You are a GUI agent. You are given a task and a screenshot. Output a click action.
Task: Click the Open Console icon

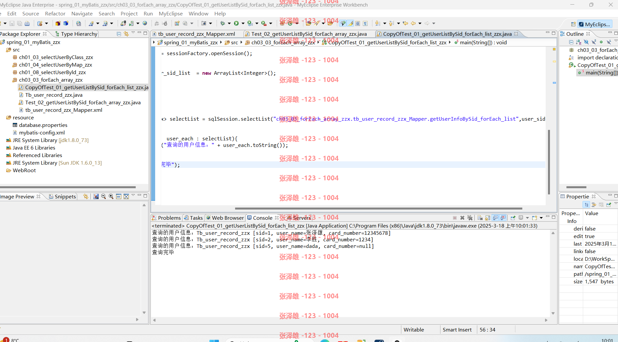tap(535, 218)
